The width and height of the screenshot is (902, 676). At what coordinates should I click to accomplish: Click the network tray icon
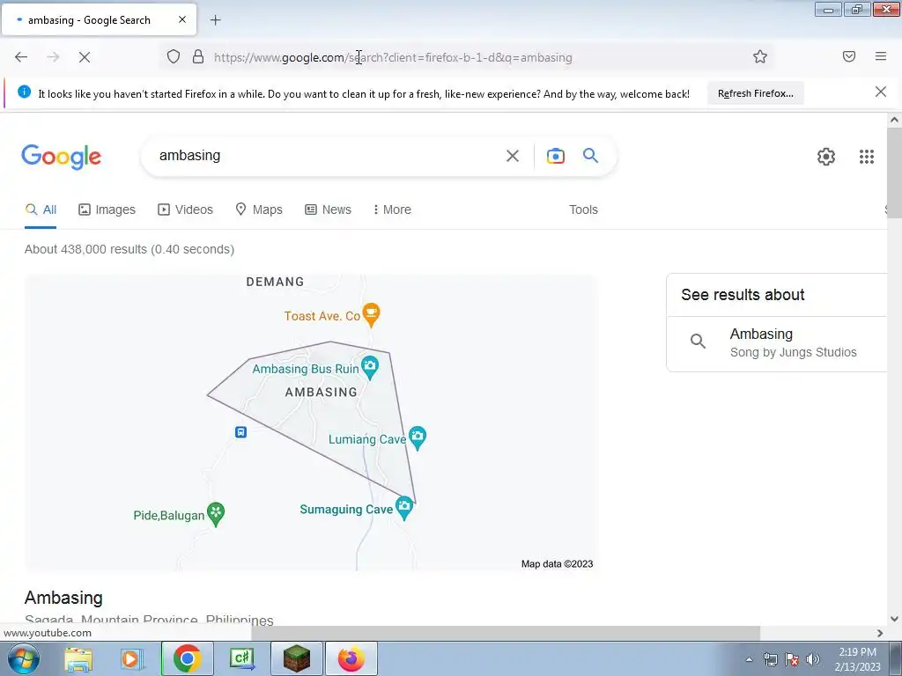click(770, 659)
